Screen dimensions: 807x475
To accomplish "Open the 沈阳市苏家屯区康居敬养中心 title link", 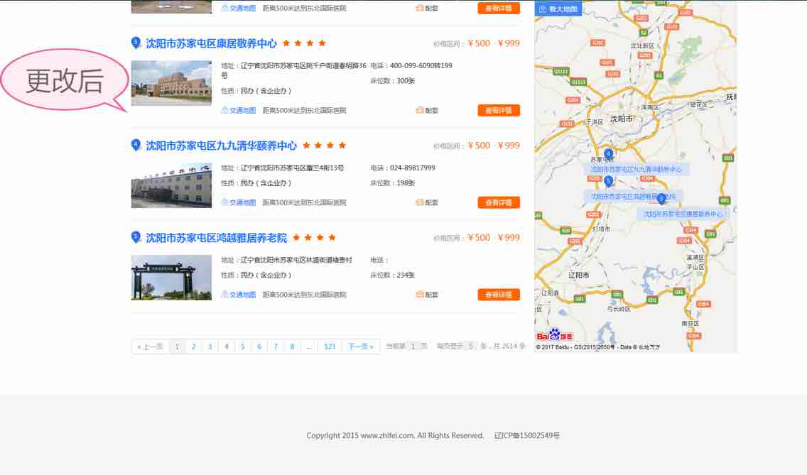I will pyautogui.click(x=211, y=43).
